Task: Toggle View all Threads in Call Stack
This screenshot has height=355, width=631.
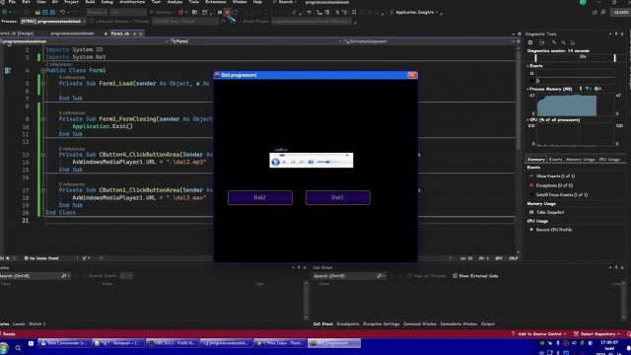Action: click(x=427, y=276)
